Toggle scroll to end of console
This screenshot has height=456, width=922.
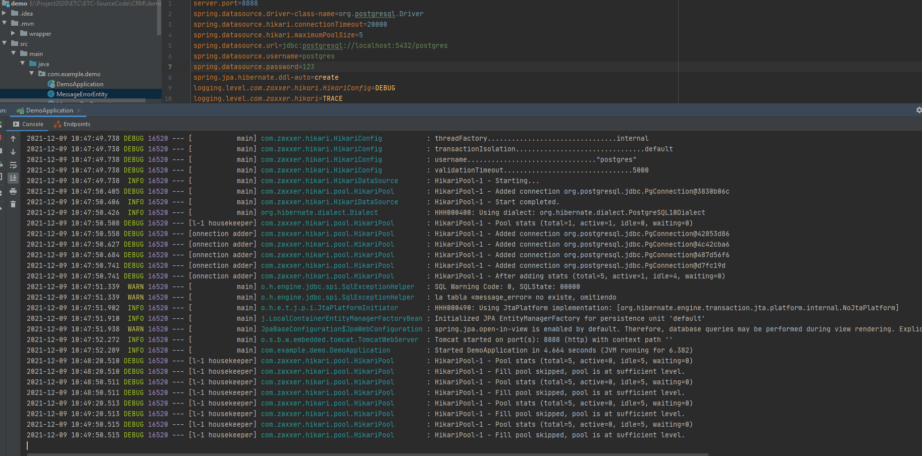click(x=13, y=178)
